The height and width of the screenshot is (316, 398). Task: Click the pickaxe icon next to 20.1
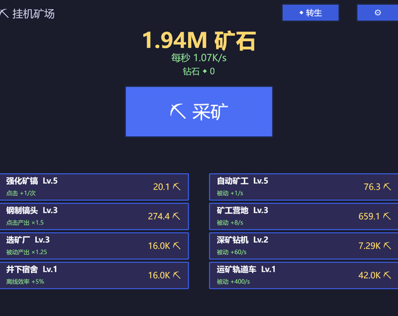point(177,186)
